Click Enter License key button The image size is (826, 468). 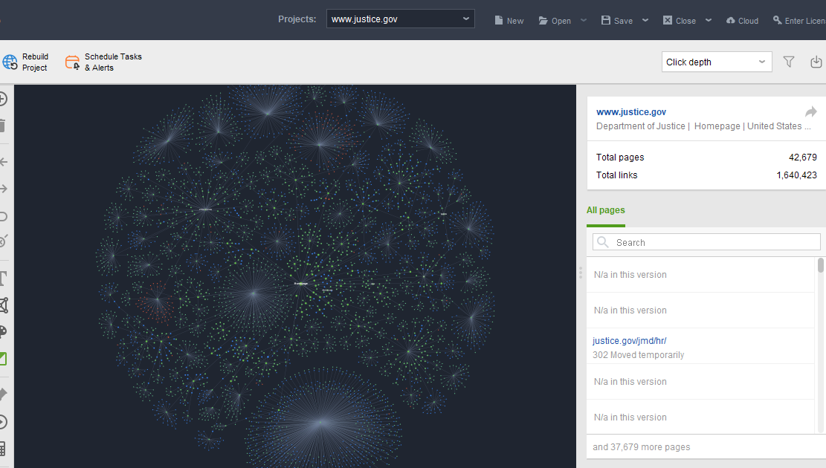click(x=799, y=21)
